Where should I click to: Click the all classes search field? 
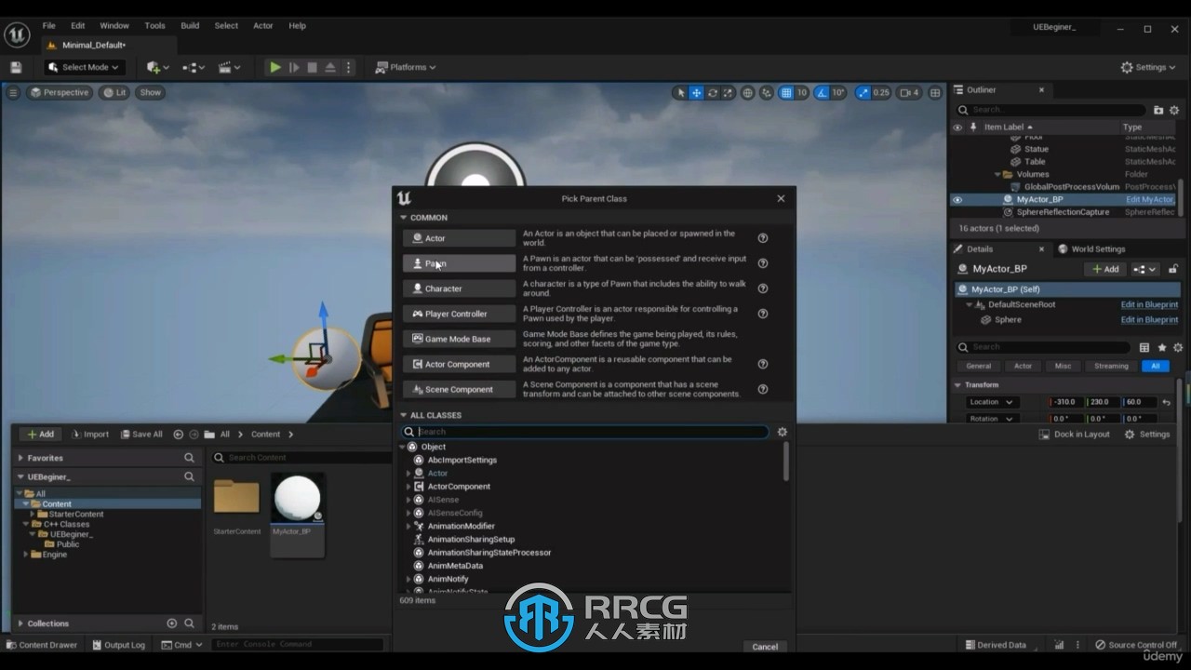(585, 432)
